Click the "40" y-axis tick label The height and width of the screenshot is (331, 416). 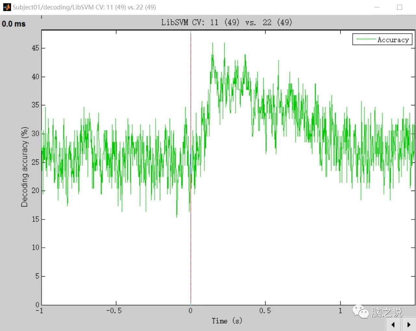click(35, 77)
